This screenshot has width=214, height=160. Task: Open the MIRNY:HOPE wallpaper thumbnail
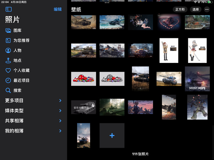[197, 79]
